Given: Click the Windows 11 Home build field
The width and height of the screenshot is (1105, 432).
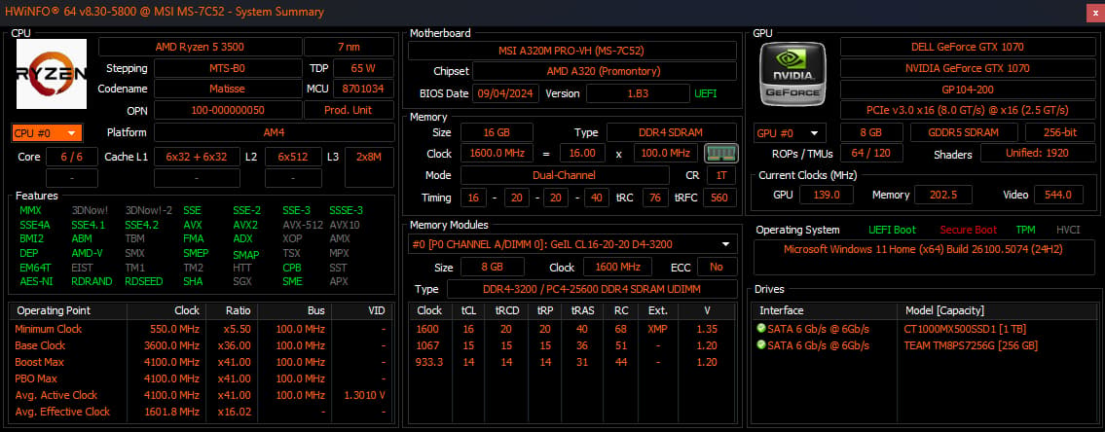Looking at the screenshot, I should pyautogui.click(x=923, y=257).
